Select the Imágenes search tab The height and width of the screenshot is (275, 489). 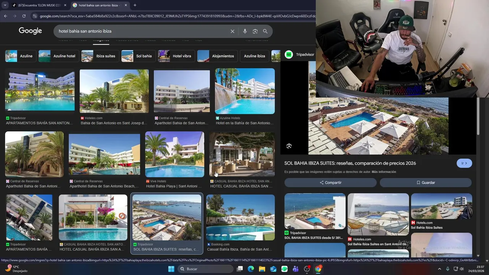(101, 40)
